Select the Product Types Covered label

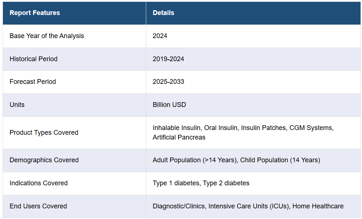(x=44, y=133)
